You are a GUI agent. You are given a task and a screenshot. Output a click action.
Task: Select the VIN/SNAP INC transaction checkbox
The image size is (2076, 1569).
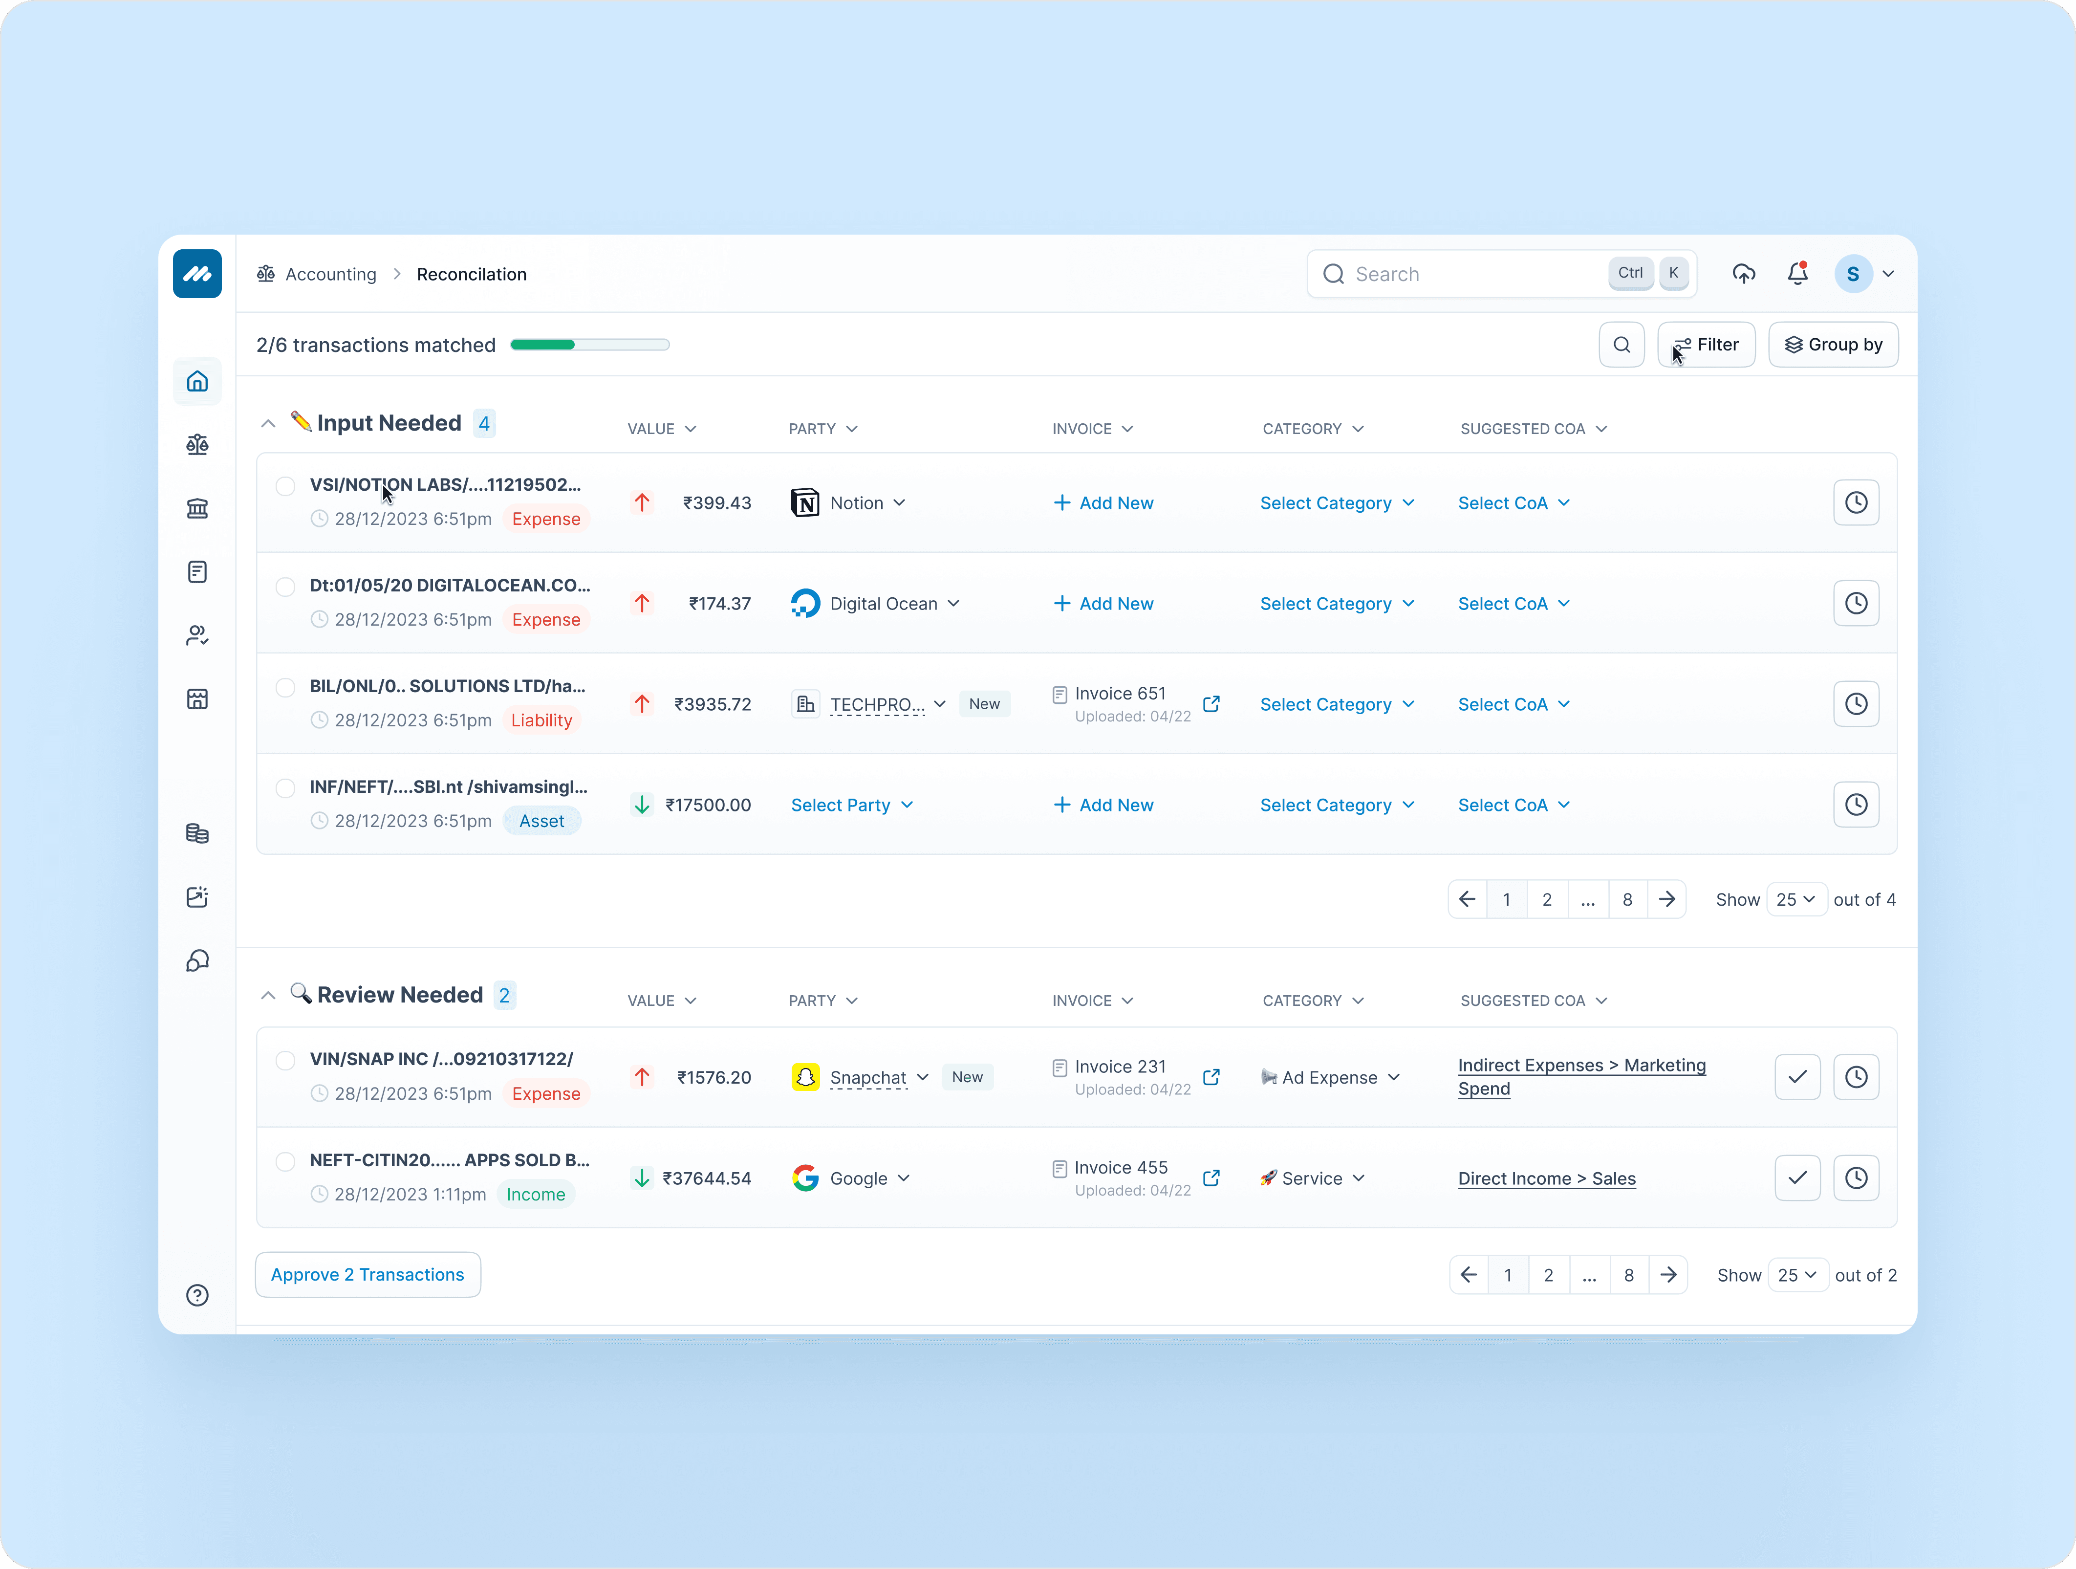pos(285,1060)
